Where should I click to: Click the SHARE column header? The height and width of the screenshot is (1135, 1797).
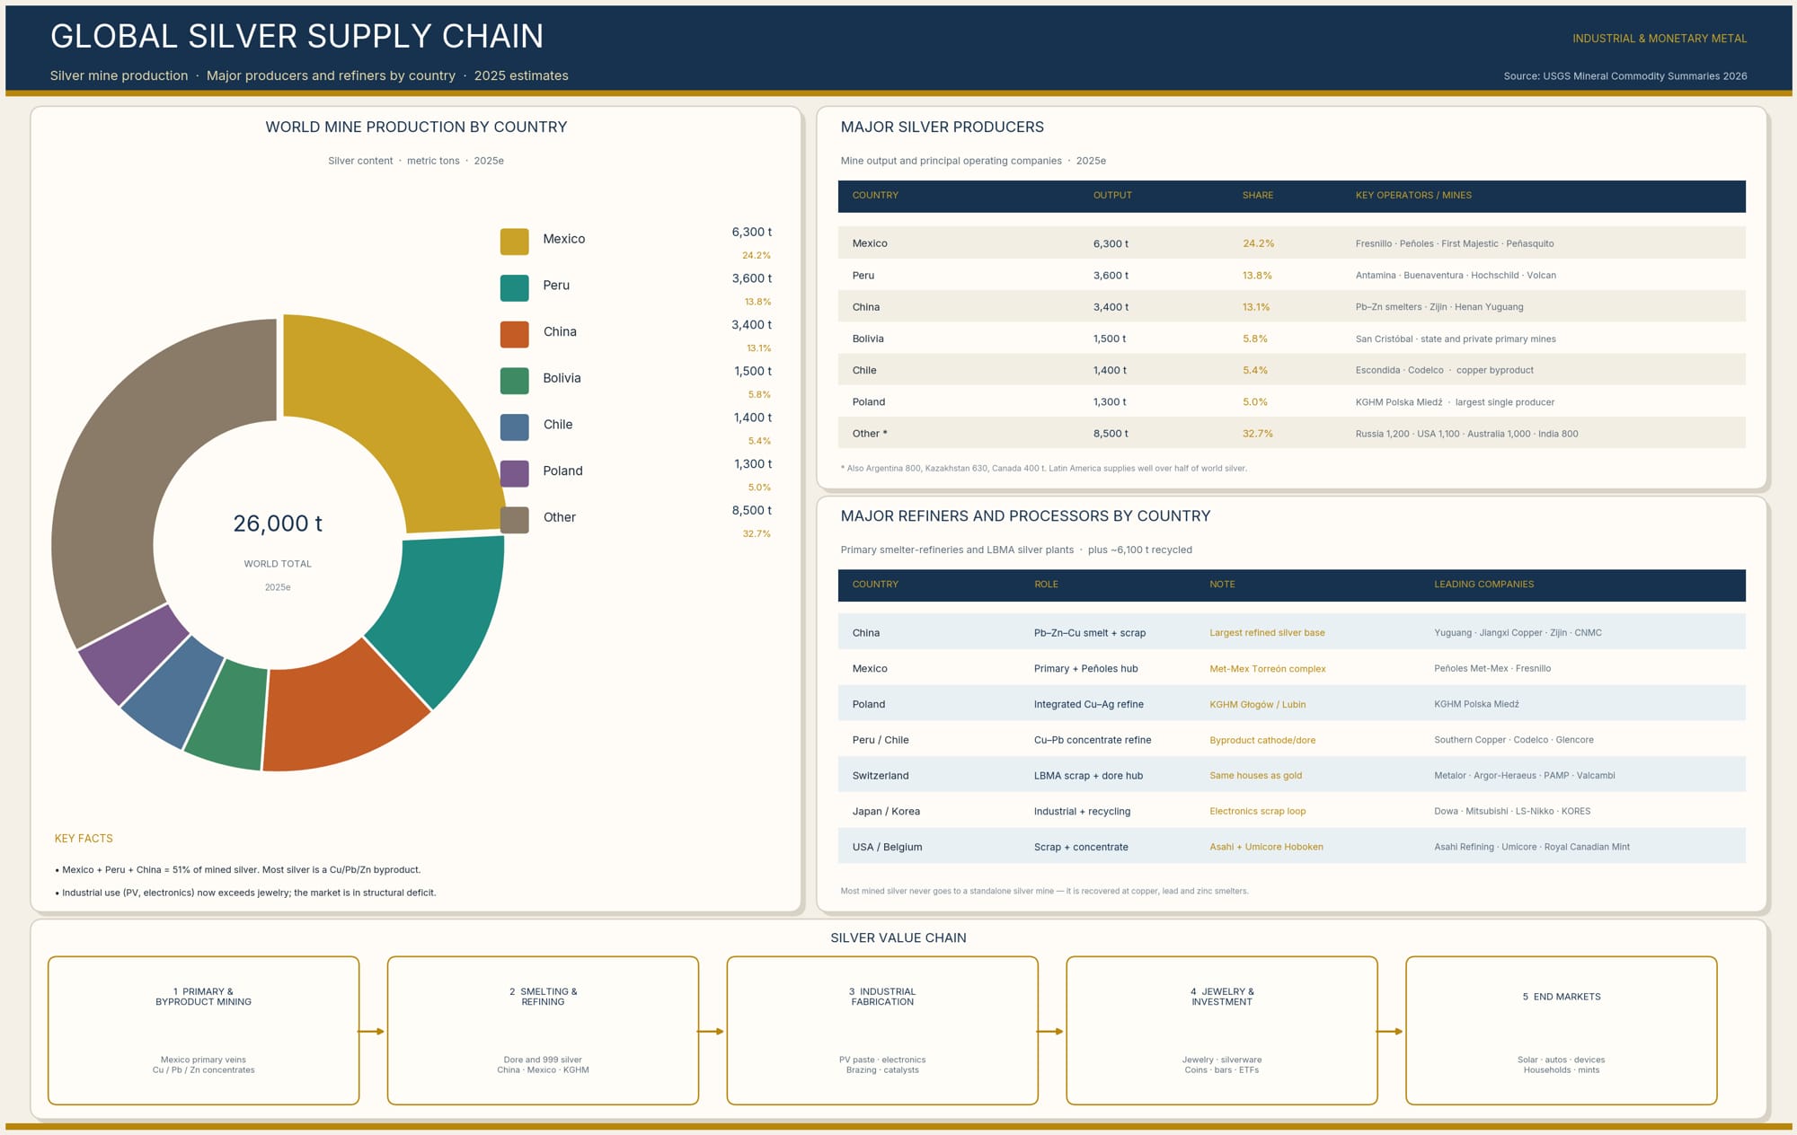[1257, 195]
